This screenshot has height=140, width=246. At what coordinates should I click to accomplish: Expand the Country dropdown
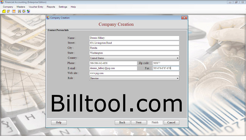click(x=177, y=58)
